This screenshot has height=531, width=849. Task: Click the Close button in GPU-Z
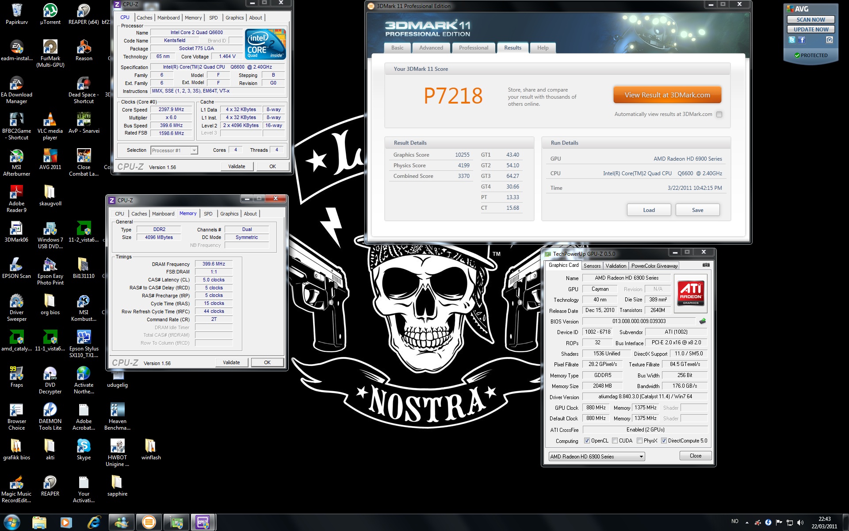[695, 456]
